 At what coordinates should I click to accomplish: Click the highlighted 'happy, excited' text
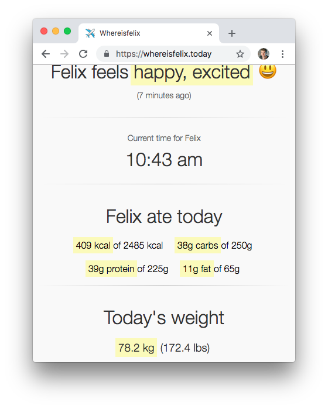(192, 74)
